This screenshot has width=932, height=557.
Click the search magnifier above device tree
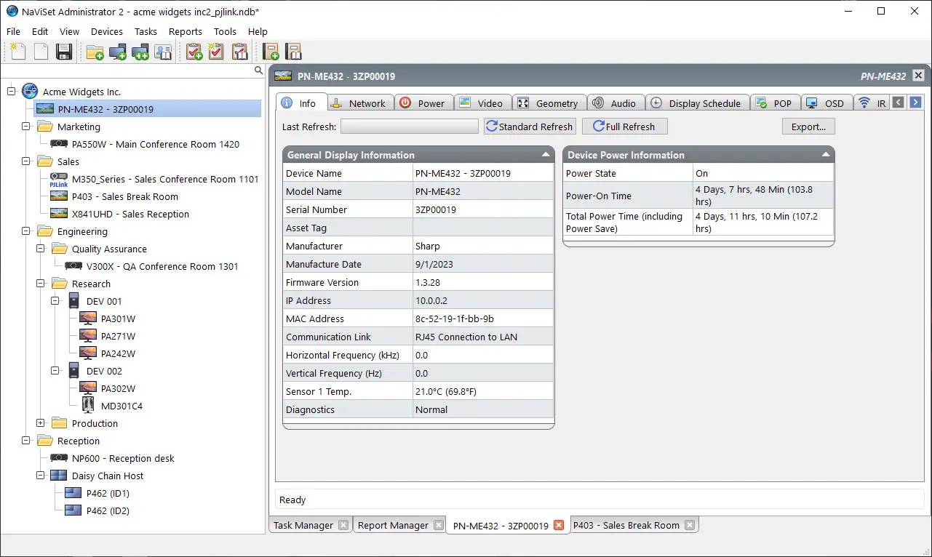coord(258,71)
